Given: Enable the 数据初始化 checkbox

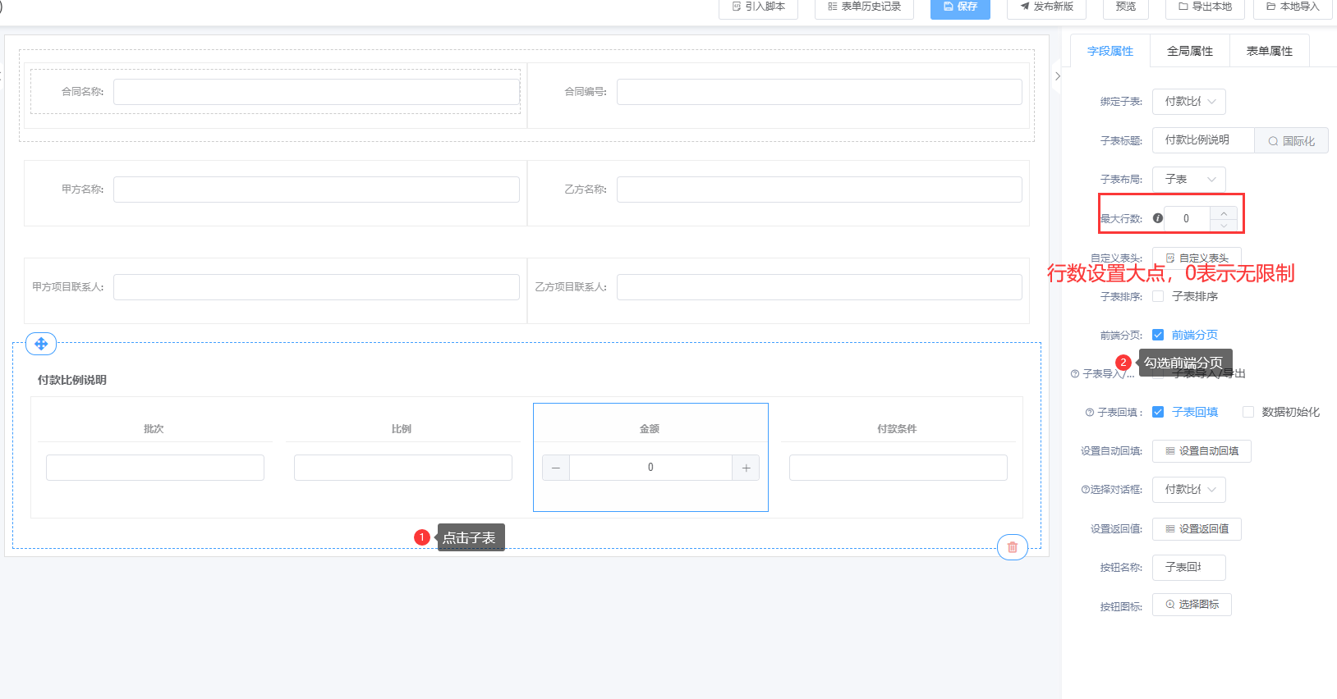Looking at the screenshot, I should pyautogui.click(x=1248, y=412).
